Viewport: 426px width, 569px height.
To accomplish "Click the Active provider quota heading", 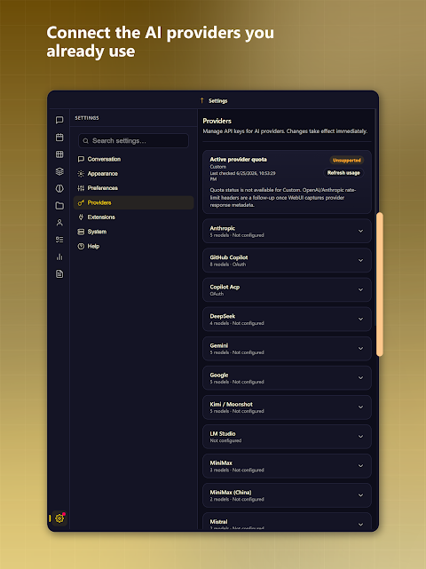I will point(238,159).
